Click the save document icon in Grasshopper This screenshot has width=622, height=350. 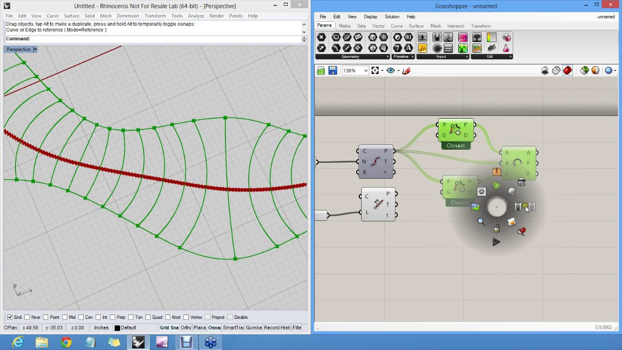click(x=332, y=71)
